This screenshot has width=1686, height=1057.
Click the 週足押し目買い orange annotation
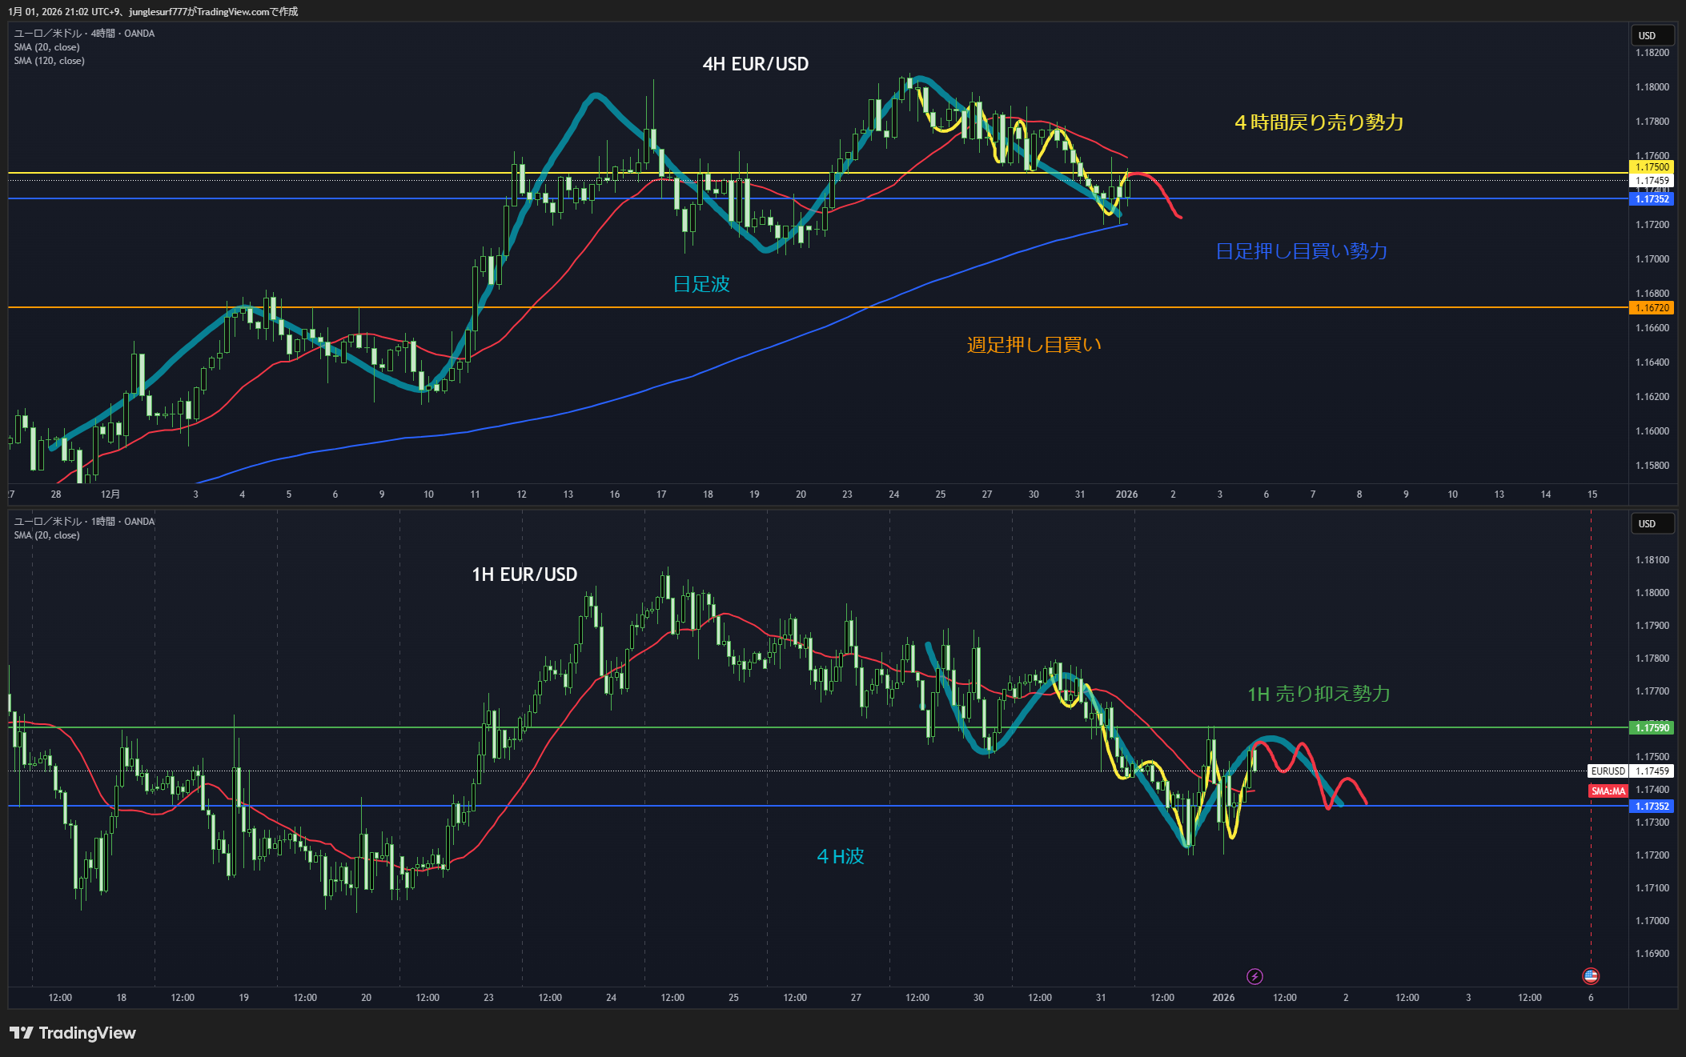tap(1034, 345)
